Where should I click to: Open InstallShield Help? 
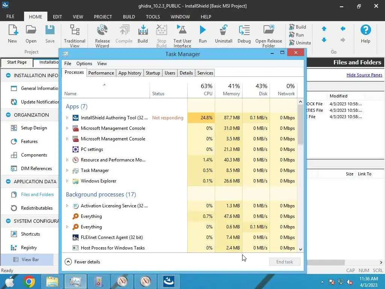click(365, 34)
